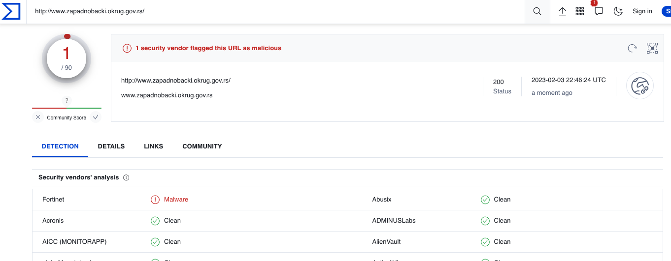Click the Clean check icon for Abusix

click(x=485, y=200)
